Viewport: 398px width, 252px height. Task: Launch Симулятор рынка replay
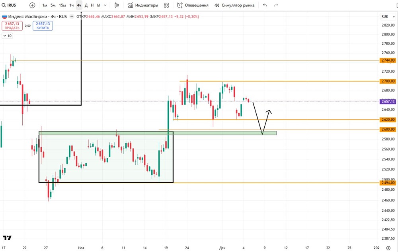pos(234,5)
